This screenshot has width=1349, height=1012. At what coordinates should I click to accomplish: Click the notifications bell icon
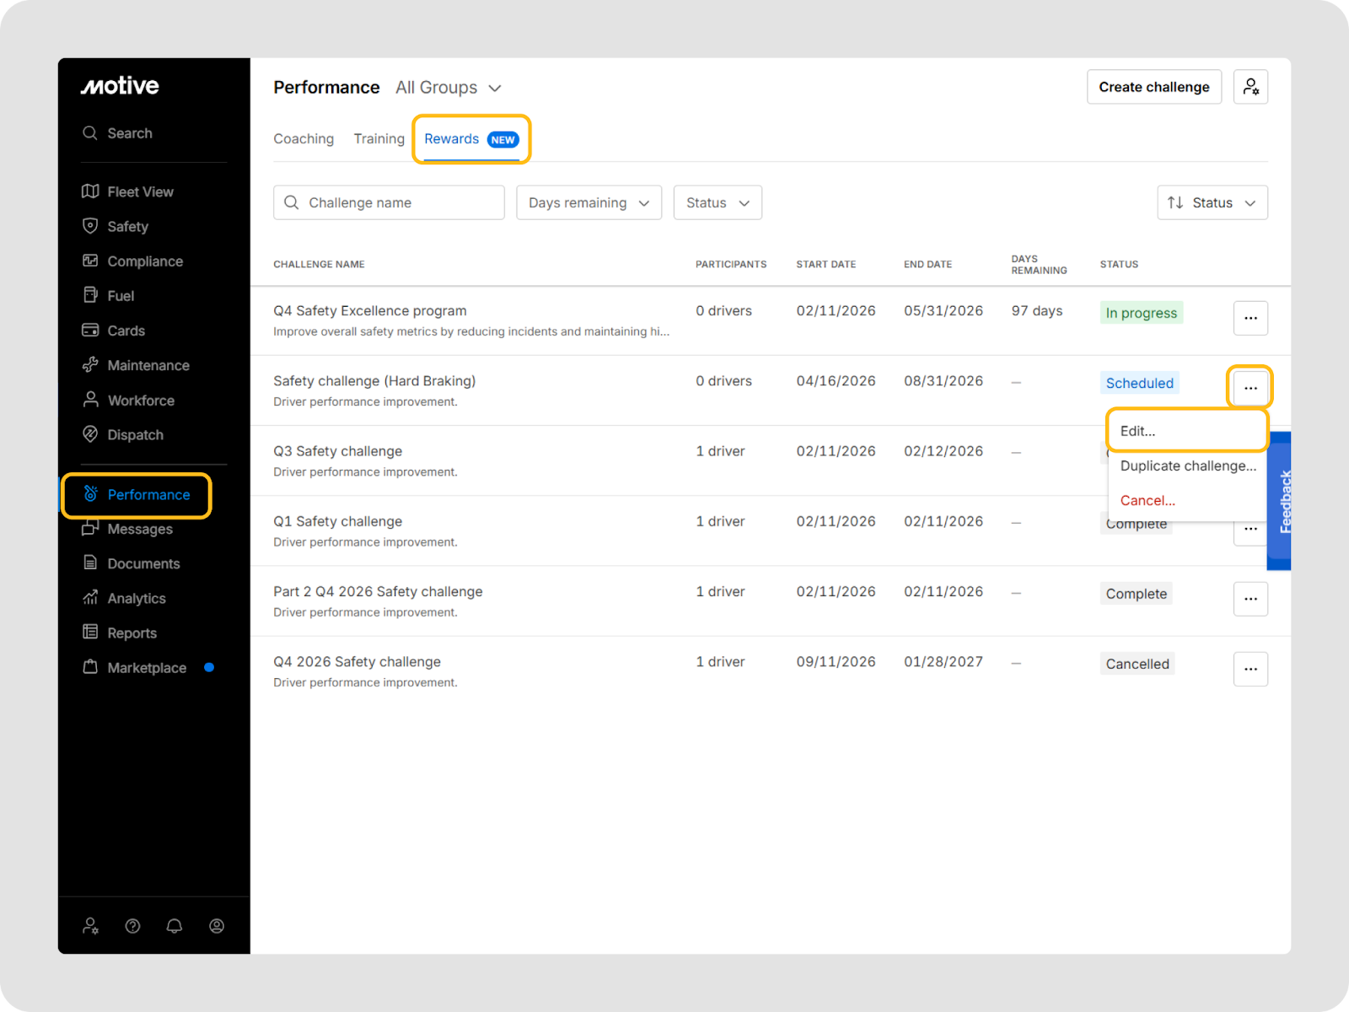[175, 926]
